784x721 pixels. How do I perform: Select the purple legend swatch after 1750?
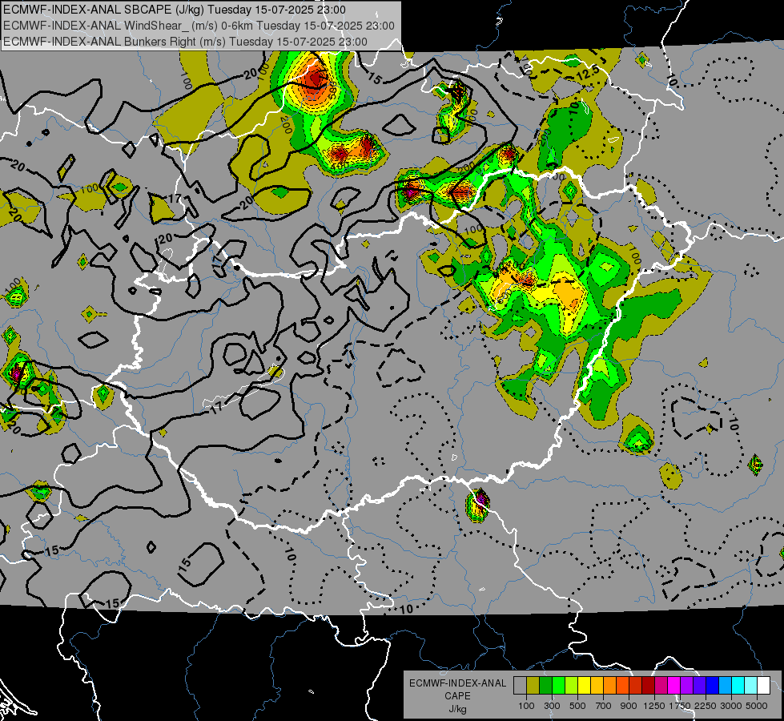[x=686, y=686]
